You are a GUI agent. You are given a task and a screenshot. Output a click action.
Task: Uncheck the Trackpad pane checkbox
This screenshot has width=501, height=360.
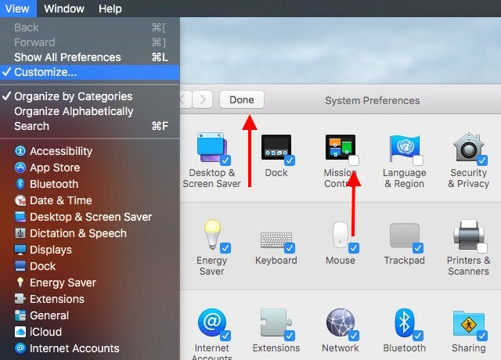pyautogui.click(x=418, y=248)
